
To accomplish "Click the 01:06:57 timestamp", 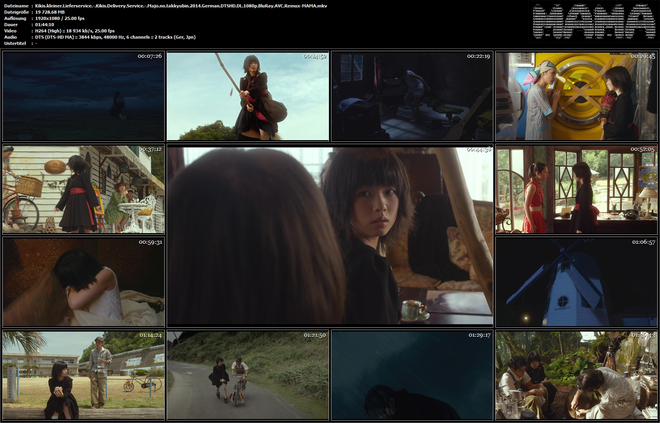I will (644, 242).
